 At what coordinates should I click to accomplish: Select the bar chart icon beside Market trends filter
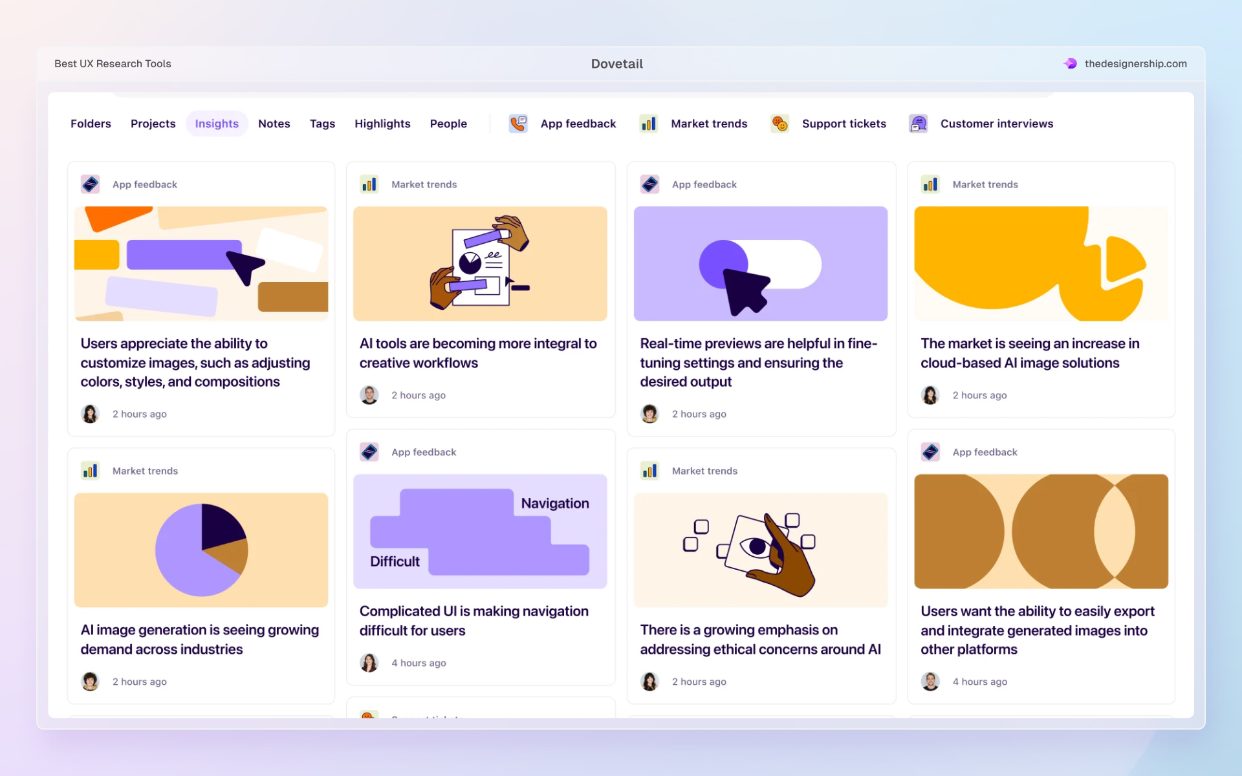tap(649, 124)
